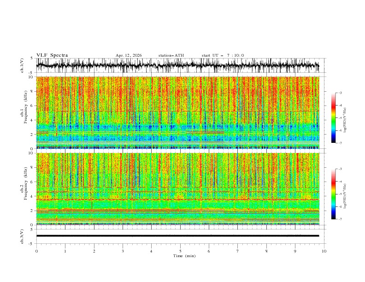Click the "6" kHz tick on ch.2 axis
The width and height of the screenshot is (365, 282).
[x=32, y=182]
